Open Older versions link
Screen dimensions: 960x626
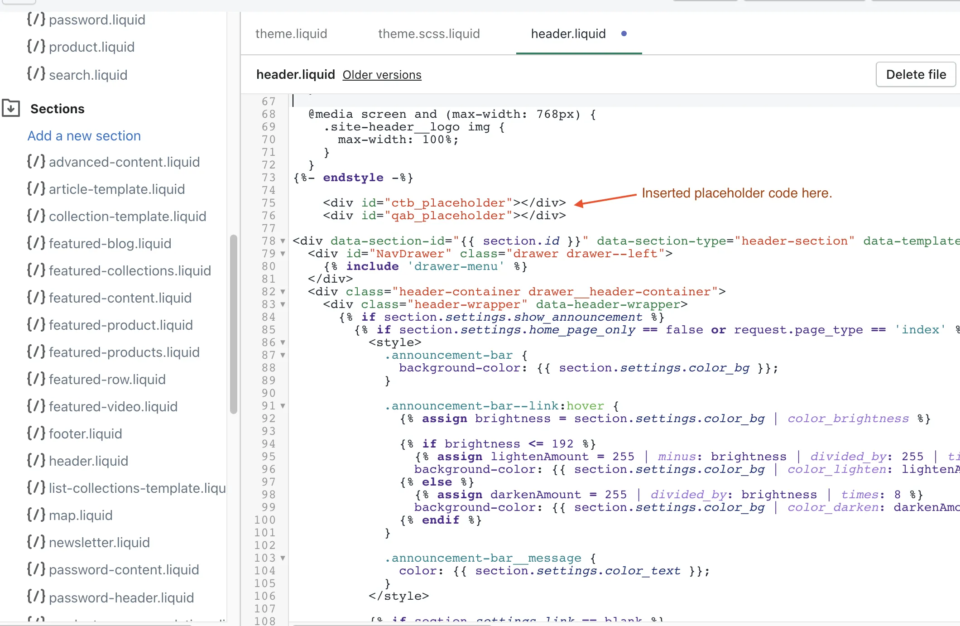pos(382,75)
